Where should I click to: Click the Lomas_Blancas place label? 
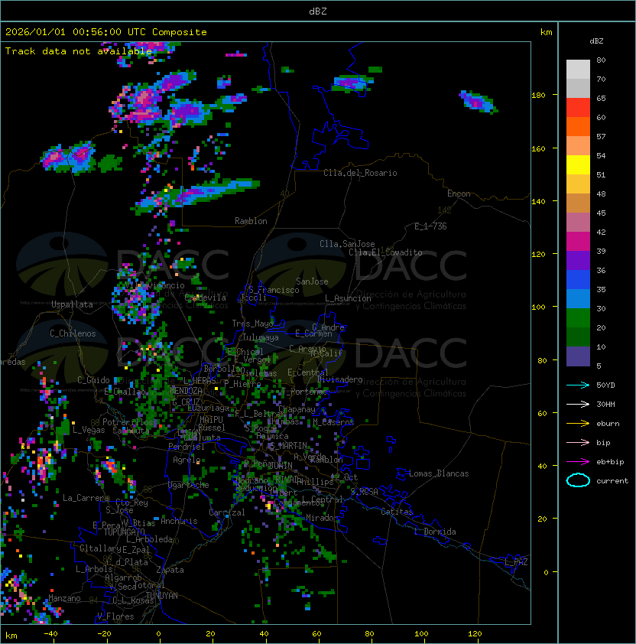439,473
